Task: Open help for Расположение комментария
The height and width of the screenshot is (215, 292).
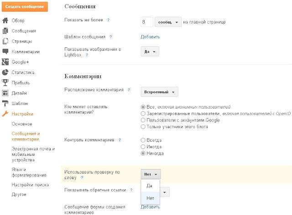Action: tap(129, 90)
